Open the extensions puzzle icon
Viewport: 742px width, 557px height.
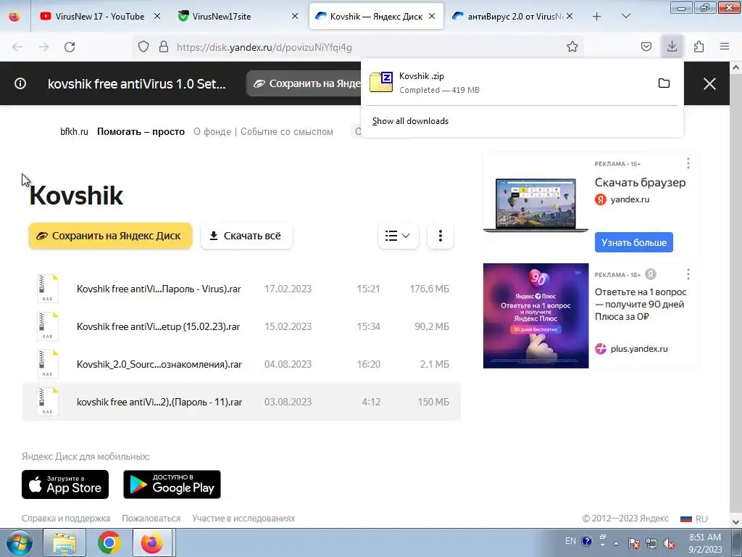[x=699, y=47]
